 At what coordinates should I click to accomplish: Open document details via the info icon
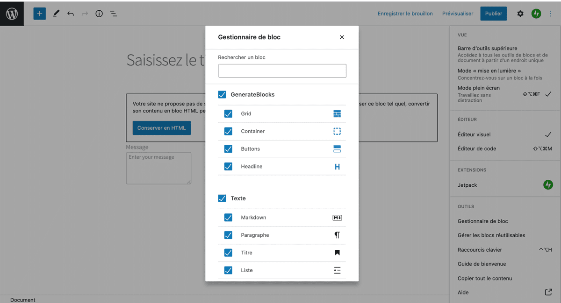[99, 14]
